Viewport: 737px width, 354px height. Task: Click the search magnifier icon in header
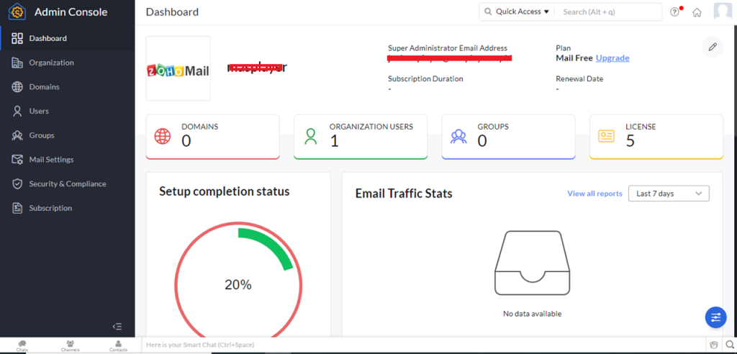click(x=489, y=12)
